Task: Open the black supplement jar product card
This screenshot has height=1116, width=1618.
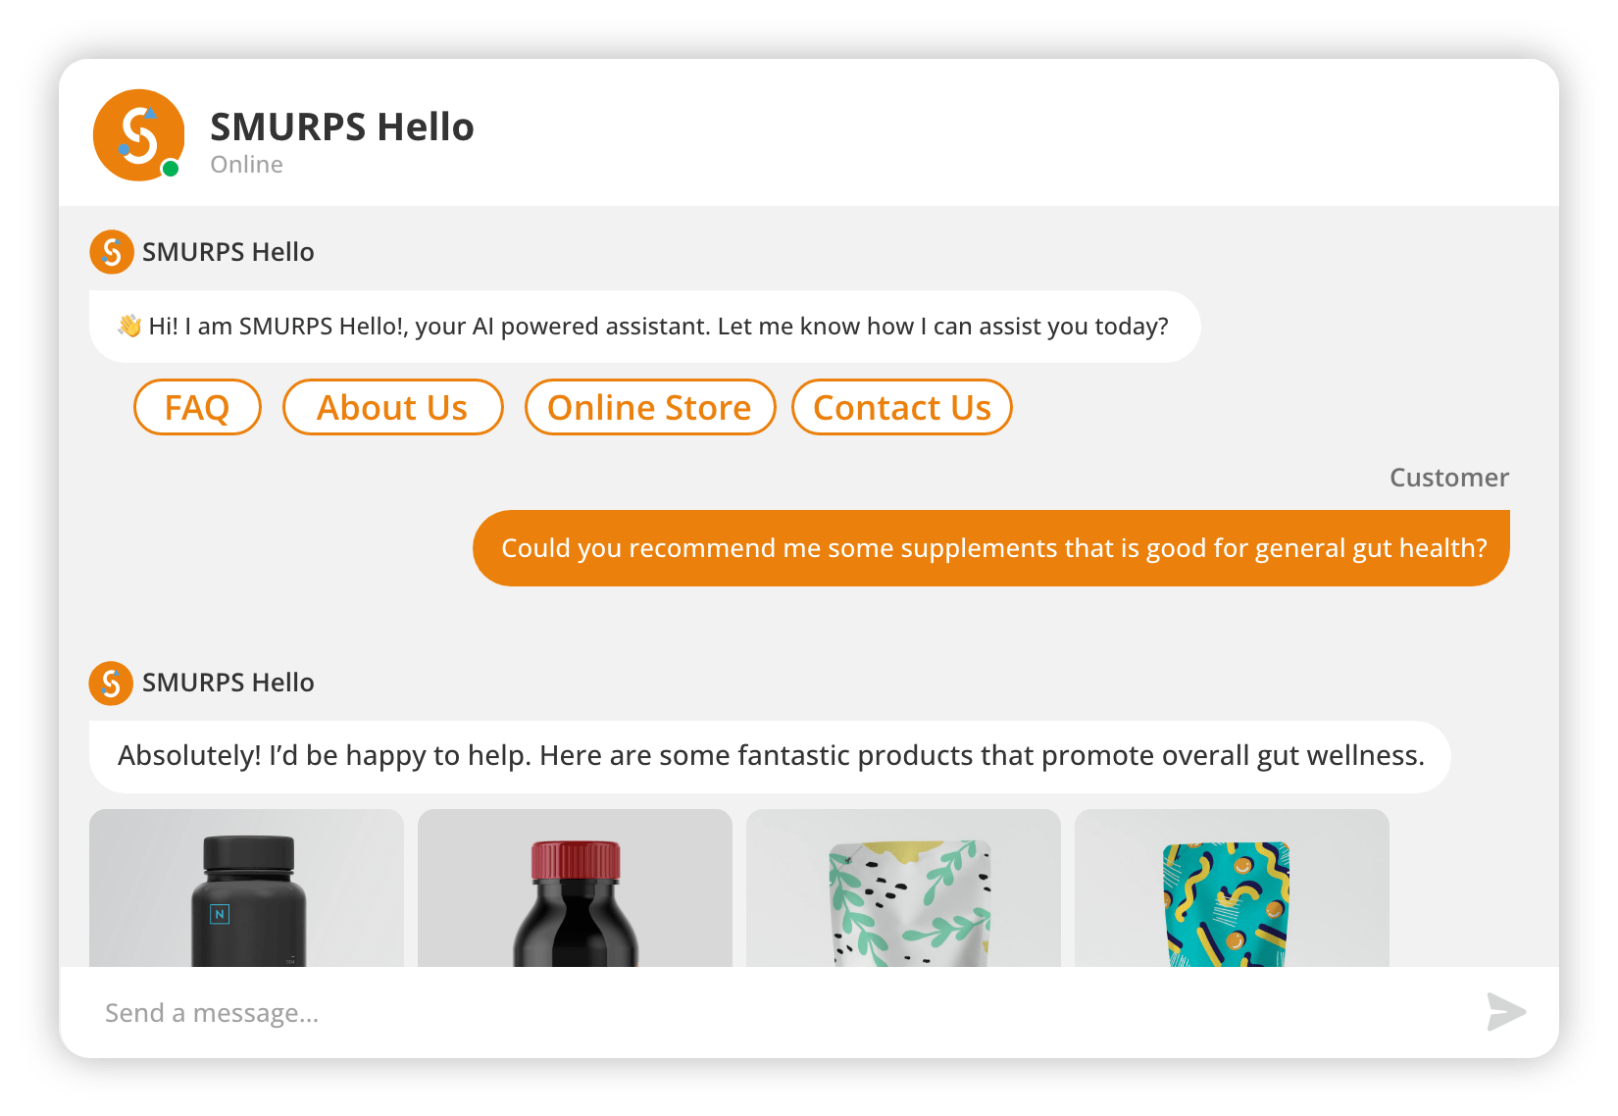Action: [246, 888]
